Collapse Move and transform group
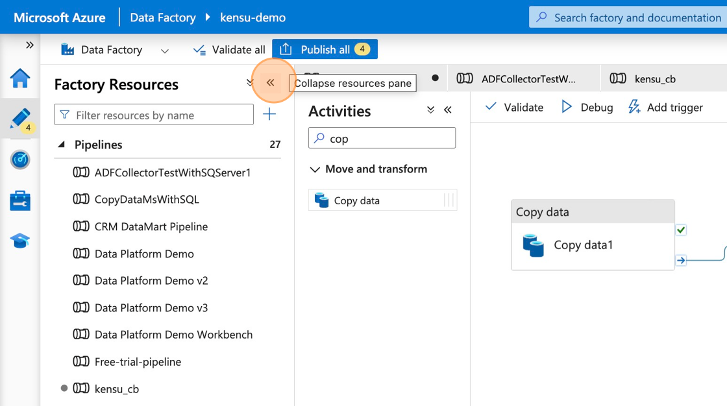This screenshot has height=406, width=727. click(315, 169)
